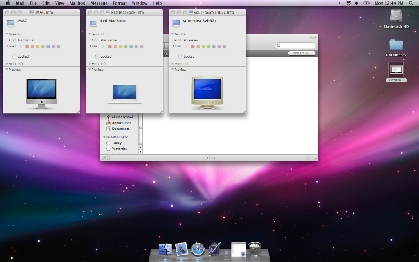
Task: Click the MacBook preview image
Action: point(125,93)
